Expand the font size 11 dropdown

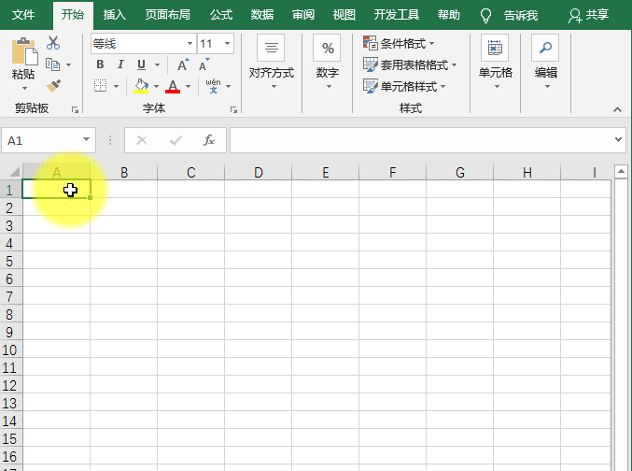pos(228,44)
